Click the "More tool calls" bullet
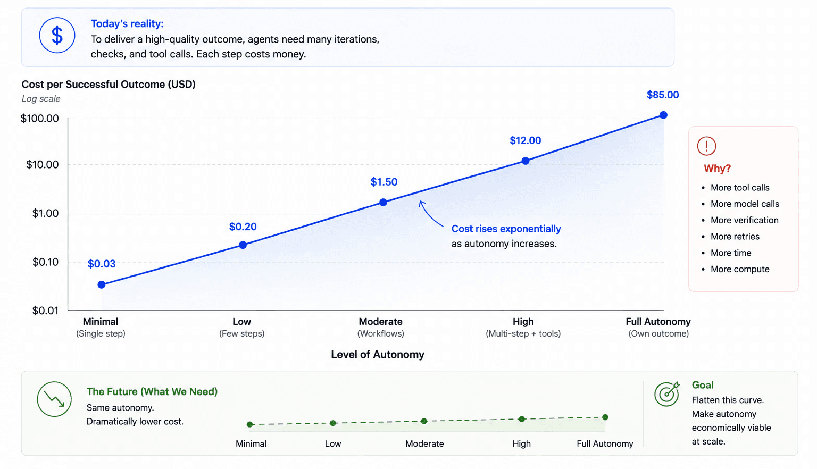The width and height of the screenshot is (817, 469). click(x=740, y=188)
